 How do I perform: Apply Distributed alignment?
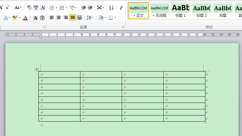pyautogui.click(x=79, y=18)
